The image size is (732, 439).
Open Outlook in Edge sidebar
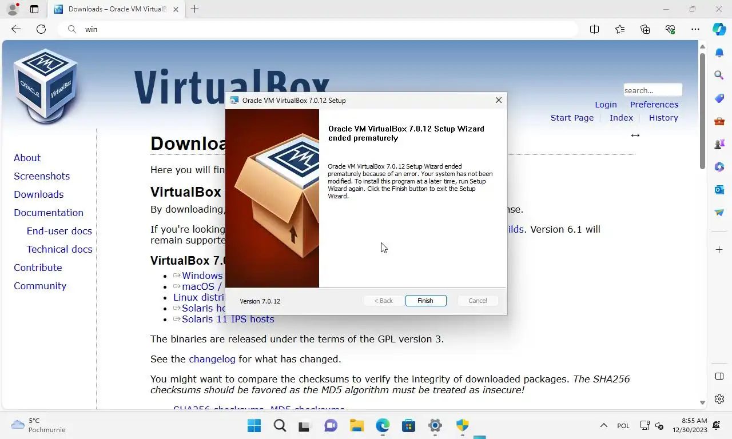719,190
